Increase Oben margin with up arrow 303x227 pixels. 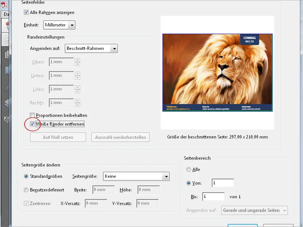click(x=77, y=60)
